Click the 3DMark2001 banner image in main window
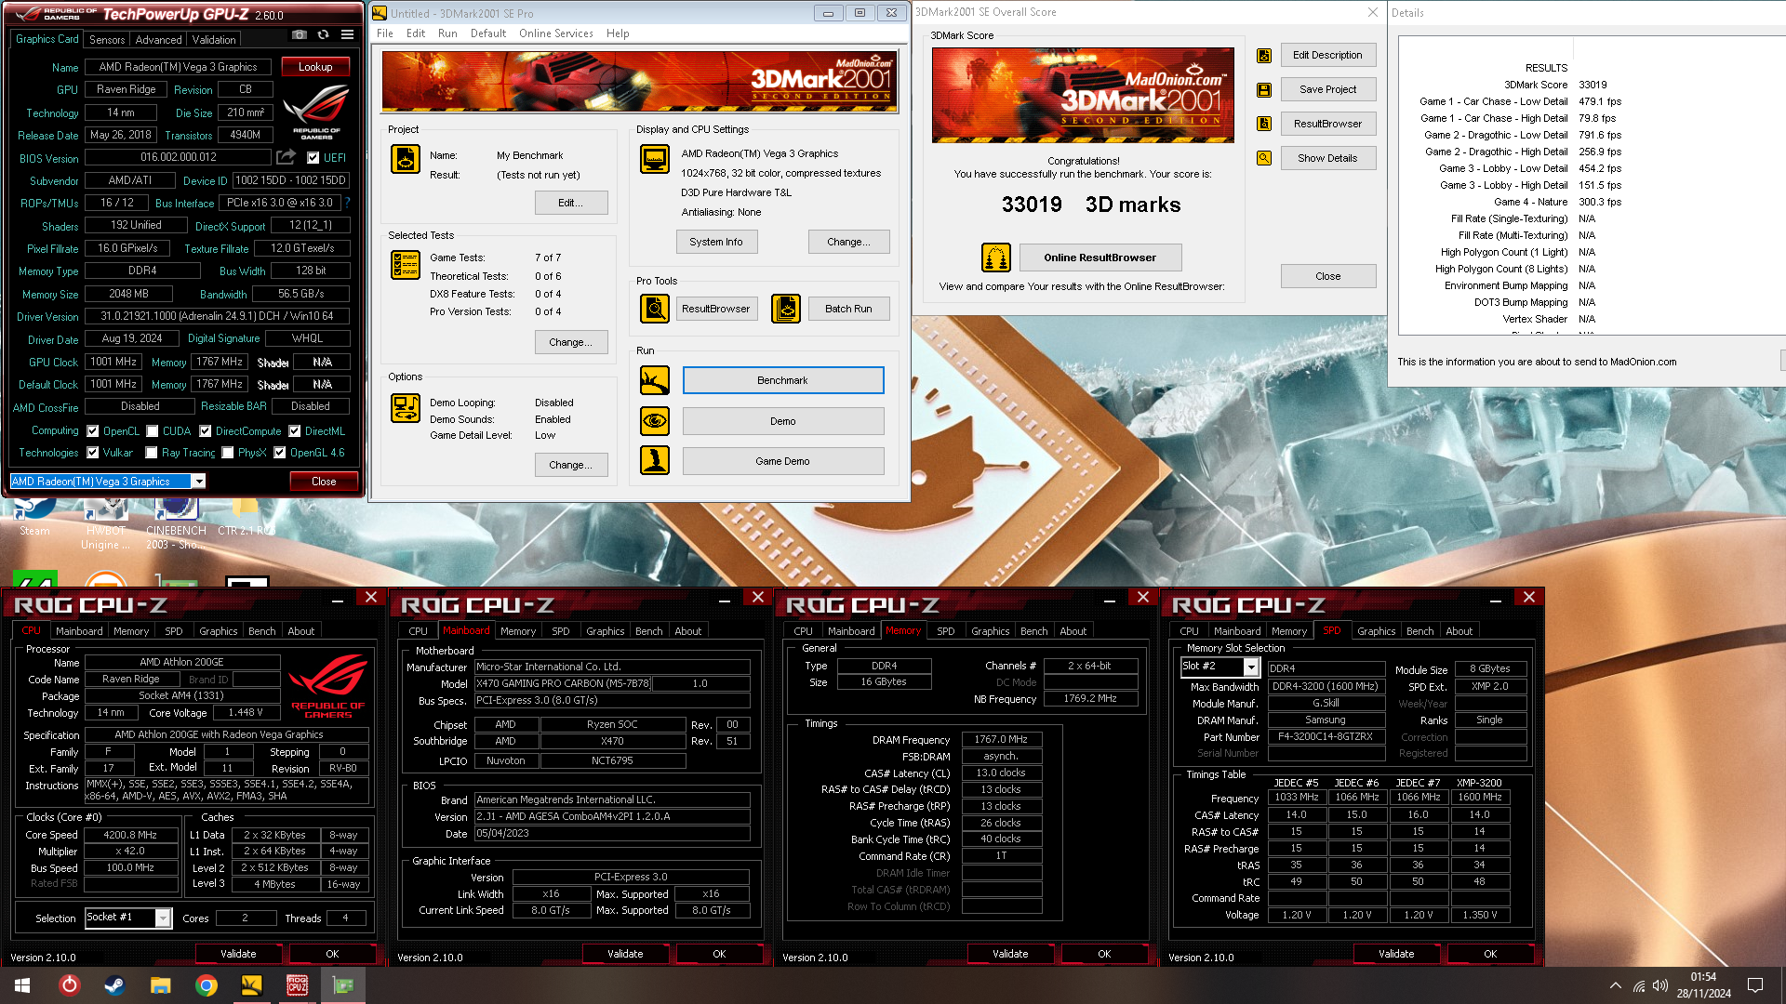Screen dimensions: 1786x1004 pyautogui.click(x=640, y=82)
